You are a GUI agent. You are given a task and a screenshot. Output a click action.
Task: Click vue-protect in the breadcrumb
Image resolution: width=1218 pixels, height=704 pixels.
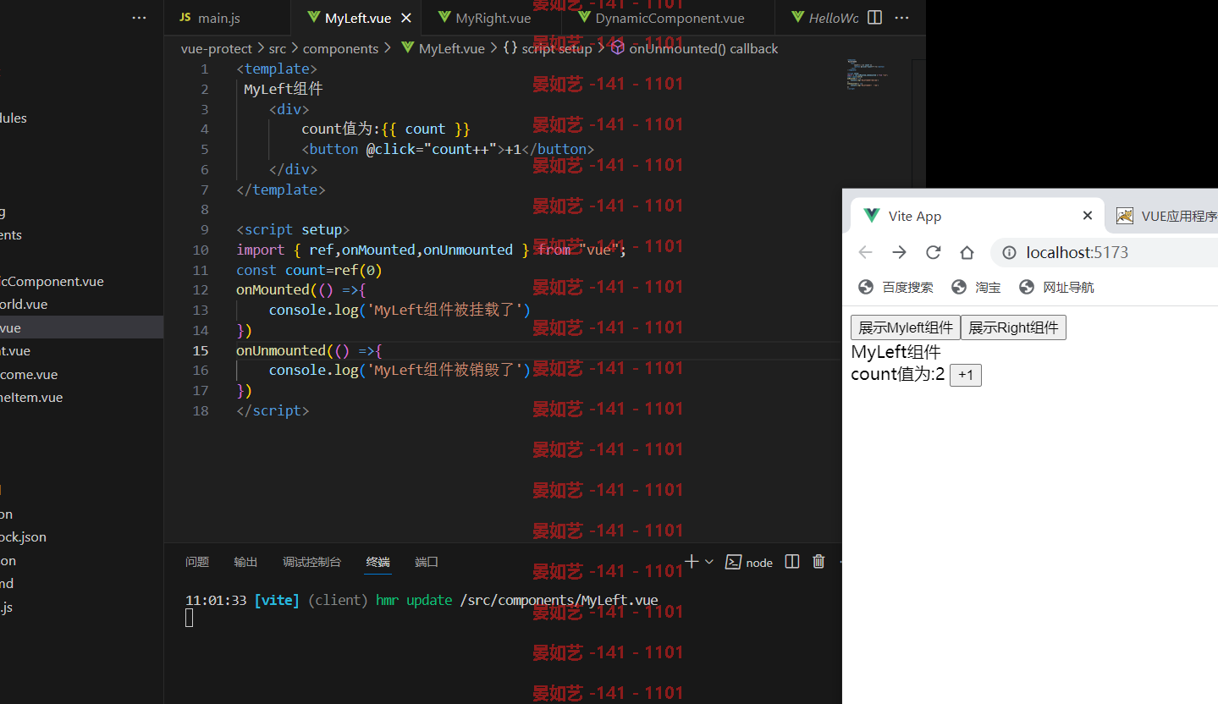pyautogui.click(x=217, y=49)
